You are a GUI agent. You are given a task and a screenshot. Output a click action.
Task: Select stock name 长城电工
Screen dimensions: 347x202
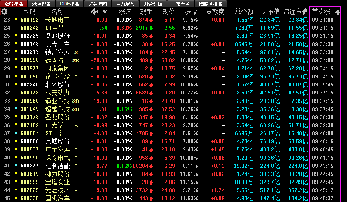(58, 20)
